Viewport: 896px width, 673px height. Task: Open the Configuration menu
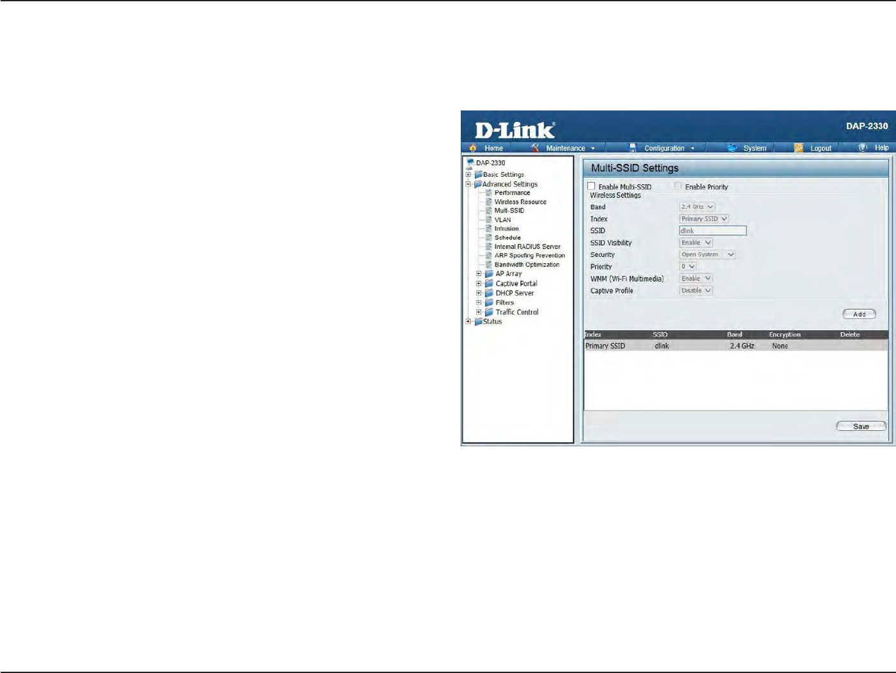coord(664,148)
